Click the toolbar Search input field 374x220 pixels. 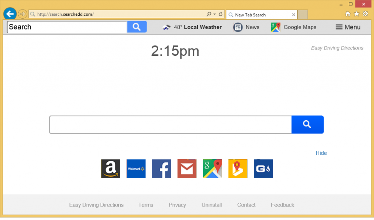[x=67, y=27]
